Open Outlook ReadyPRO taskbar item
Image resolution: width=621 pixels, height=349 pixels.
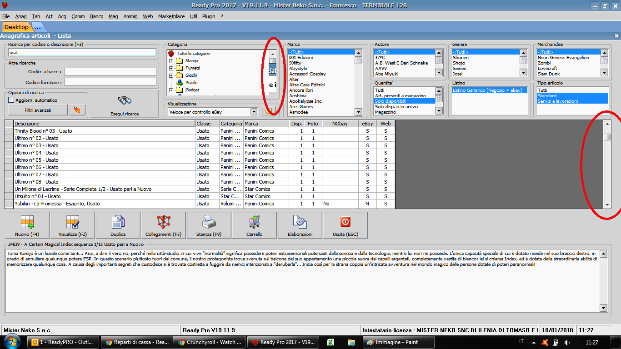[x=63, y=342]
